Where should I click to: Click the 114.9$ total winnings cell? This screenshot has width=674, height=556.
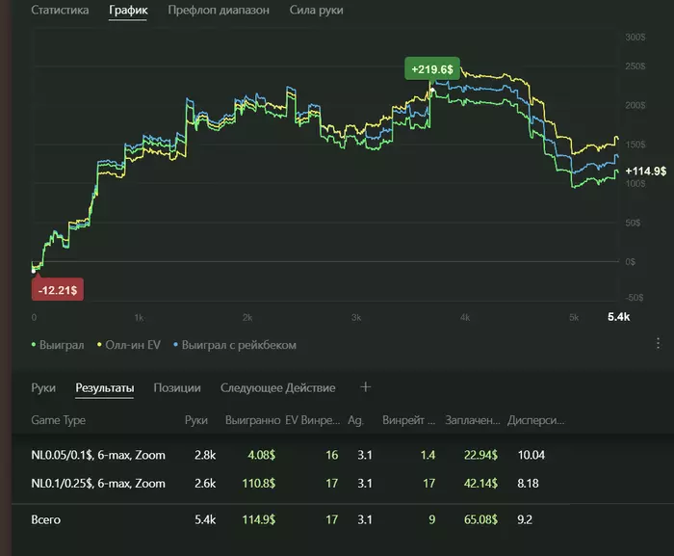pos(259,519)
